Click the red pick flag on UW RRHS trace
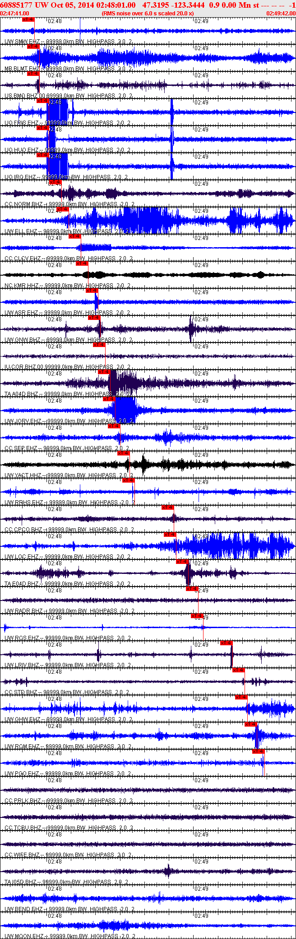 point(128,480)
